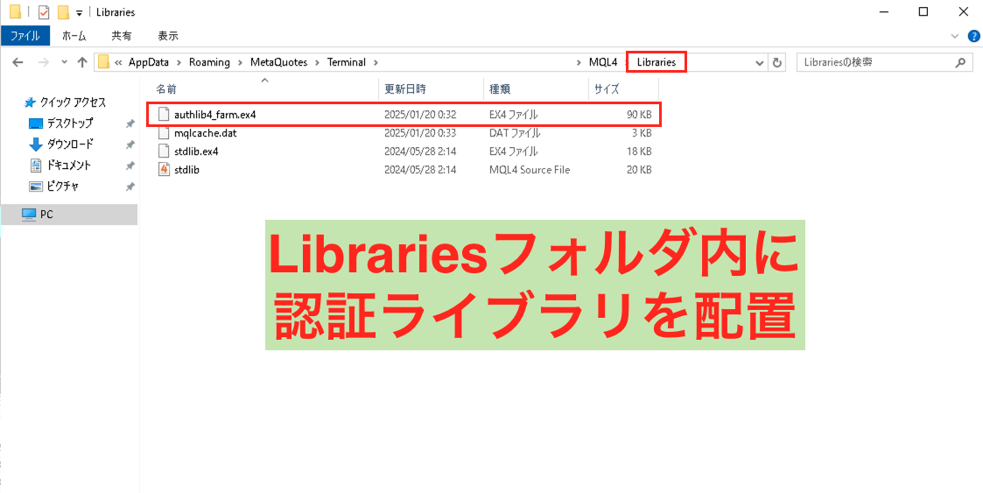Open デスクトップ in navigation pane
Viewport: 983px width, 493px height.
click(69, 123)
